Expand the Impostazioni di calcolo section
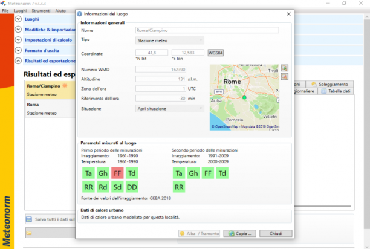This screenshot has height=249, width=370. point(18,40)
